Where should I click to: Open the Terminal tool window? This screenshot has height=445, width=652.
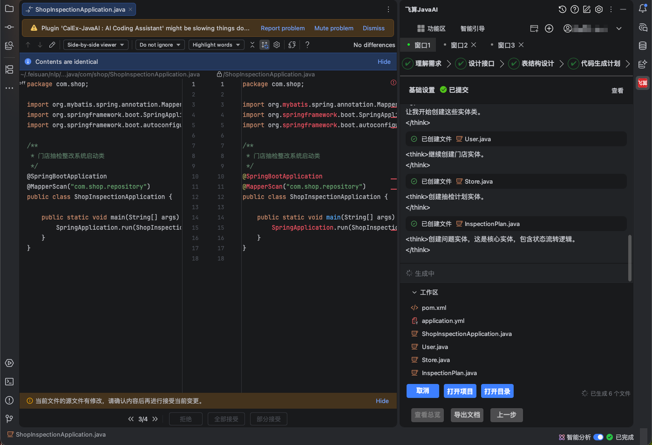9,382
